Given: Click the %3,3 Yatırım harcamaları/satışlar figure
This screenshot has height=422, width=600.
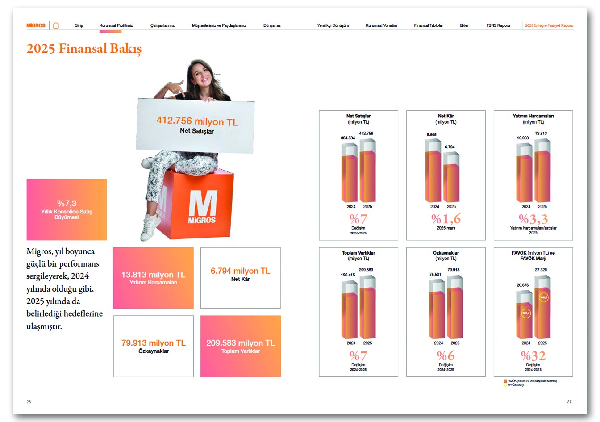Looking at the screenshot, I should (533, 219).
